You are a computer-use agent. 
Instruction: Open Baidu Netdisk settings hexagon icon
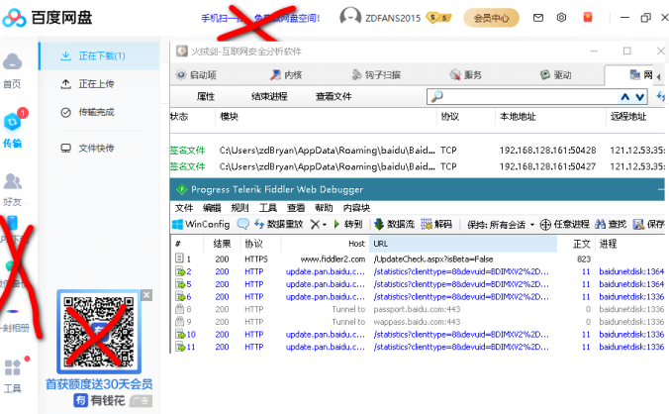coord(561,18)
